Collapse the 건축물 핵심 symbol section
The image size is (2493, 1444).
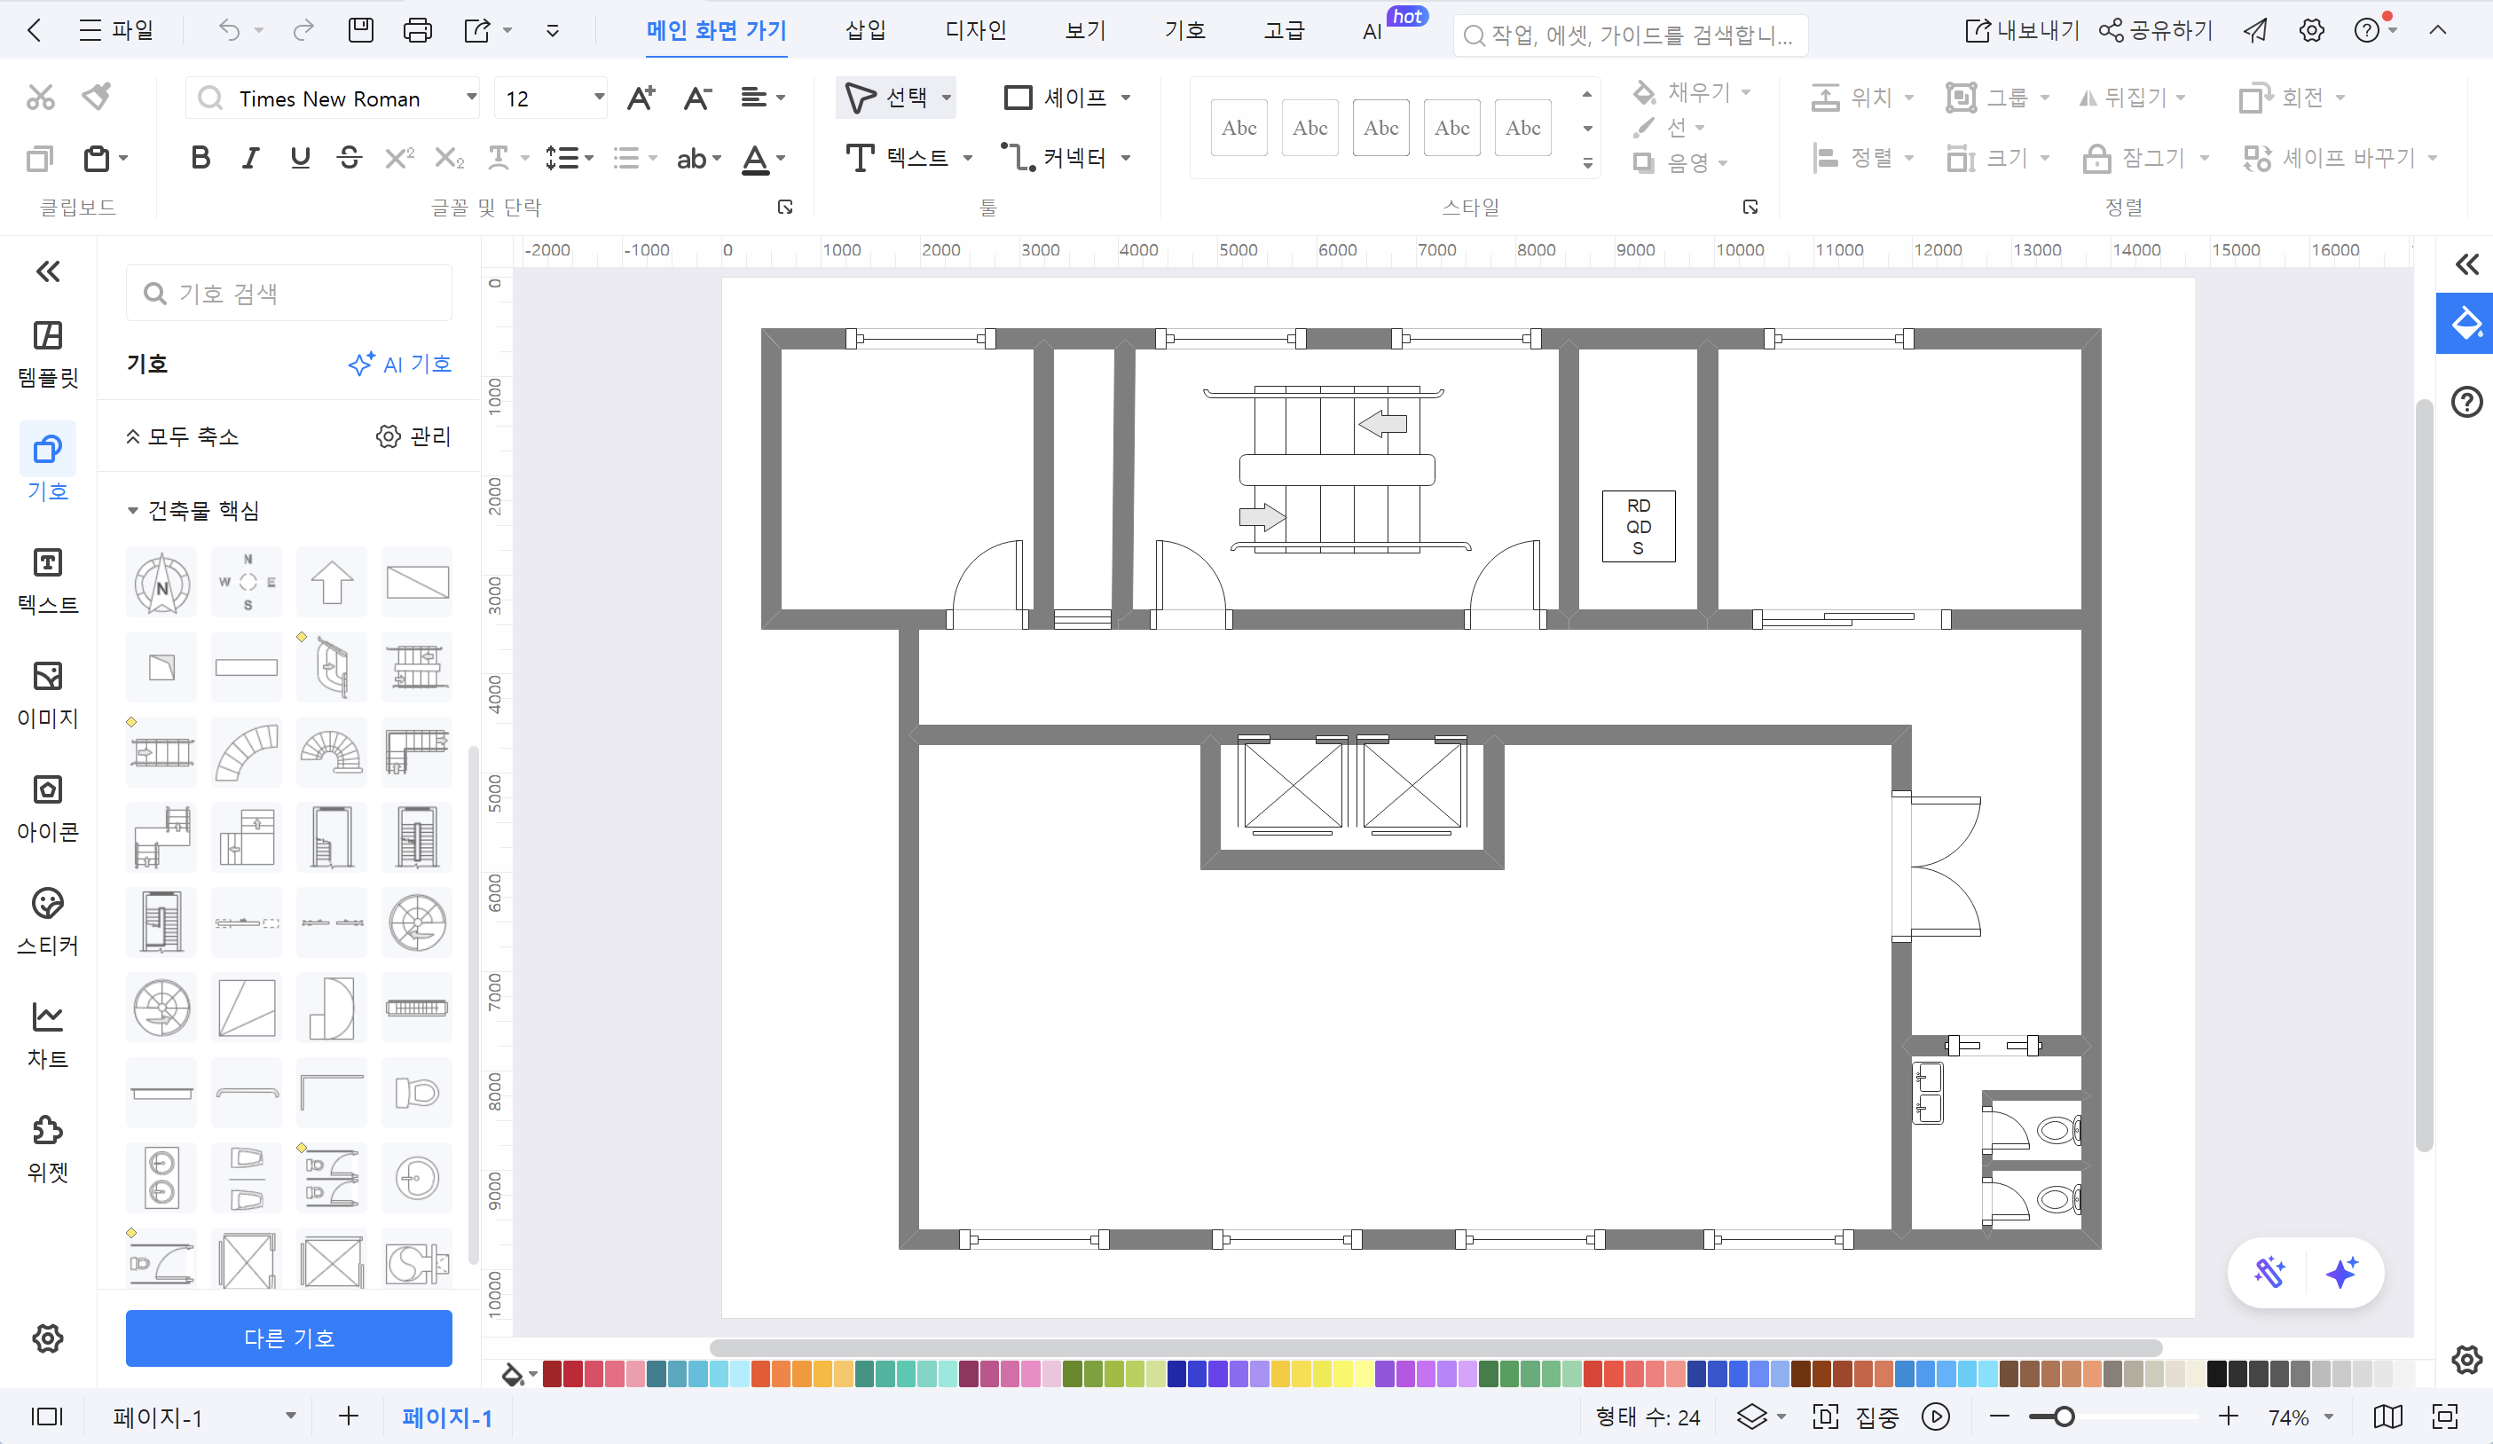[x=132, y=510]
